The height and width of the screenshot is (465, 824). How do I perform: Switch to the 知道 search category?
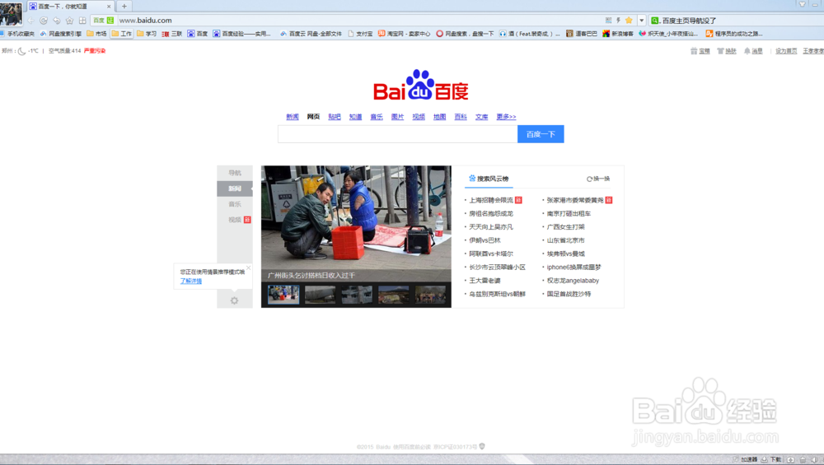coord(355,117)
